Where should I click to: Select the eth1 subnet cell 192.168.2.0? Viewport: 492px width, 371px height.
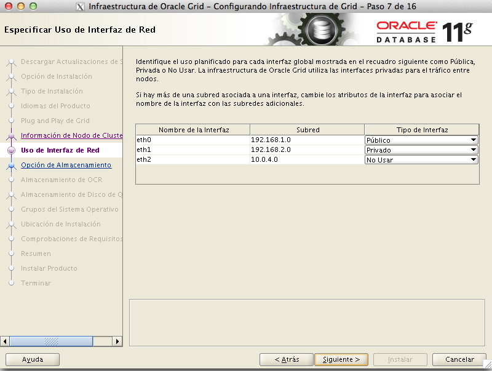click(307, 150)
